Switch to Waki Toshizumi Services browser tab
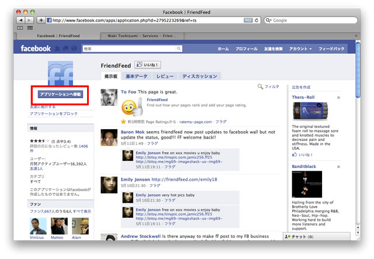374x259 pixels. pyautogui.click(x=141, y=36)
